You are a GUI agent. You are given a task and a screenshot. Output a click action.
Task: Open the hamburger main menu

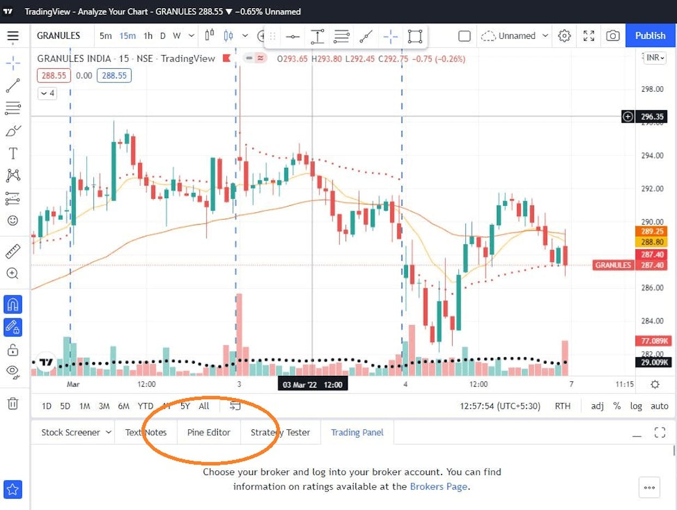click(x=13, y=36)
